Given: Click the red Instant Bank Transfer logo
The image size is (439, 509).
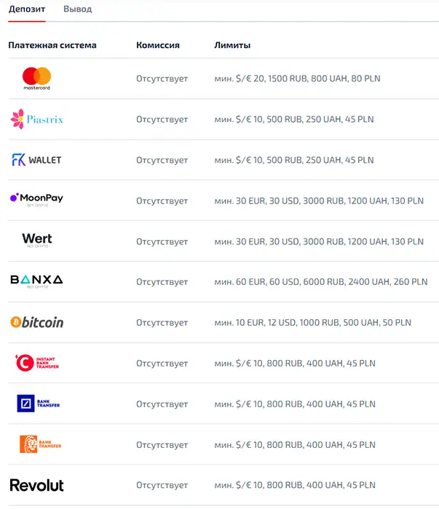Looking at the screenshot, I should [x=37, y=363].
